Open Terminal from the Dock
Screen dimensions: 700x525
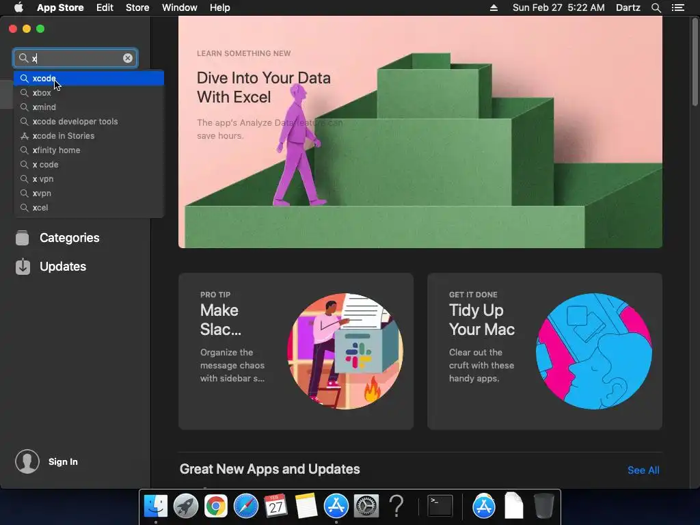coord(440,506)
